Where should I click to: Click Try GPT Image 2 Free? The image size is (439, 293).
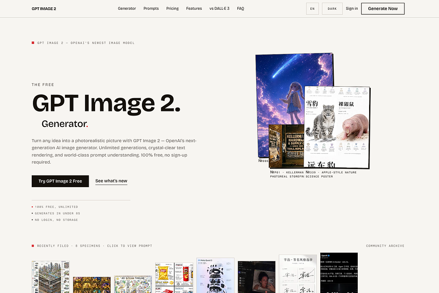coord(60,181)
